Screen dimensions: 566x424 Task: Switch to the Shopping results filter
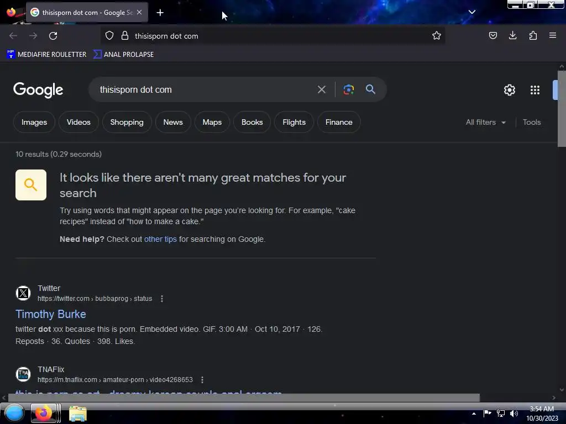point(127,122)
